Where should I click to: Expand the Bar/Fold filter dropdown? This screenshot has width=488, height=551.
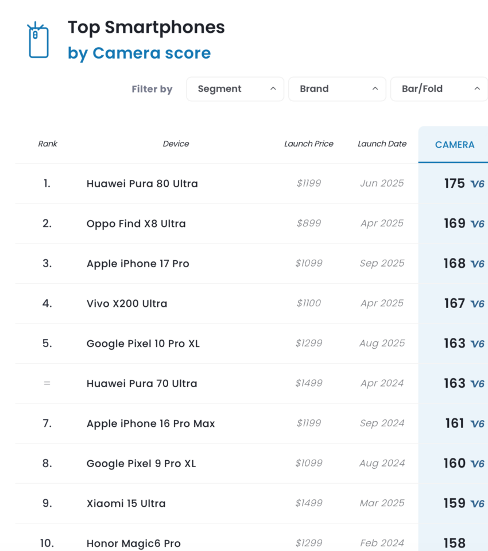pos(439,89)
